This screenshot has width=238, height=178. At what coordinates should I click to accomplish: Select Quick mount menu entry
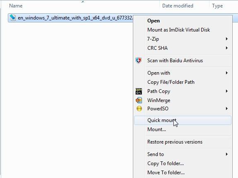(x=183, y=120)
